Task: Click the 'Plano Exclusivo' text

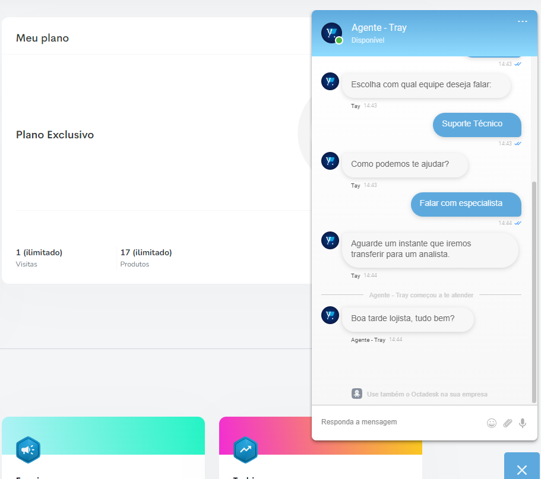Action: point(55,135)
